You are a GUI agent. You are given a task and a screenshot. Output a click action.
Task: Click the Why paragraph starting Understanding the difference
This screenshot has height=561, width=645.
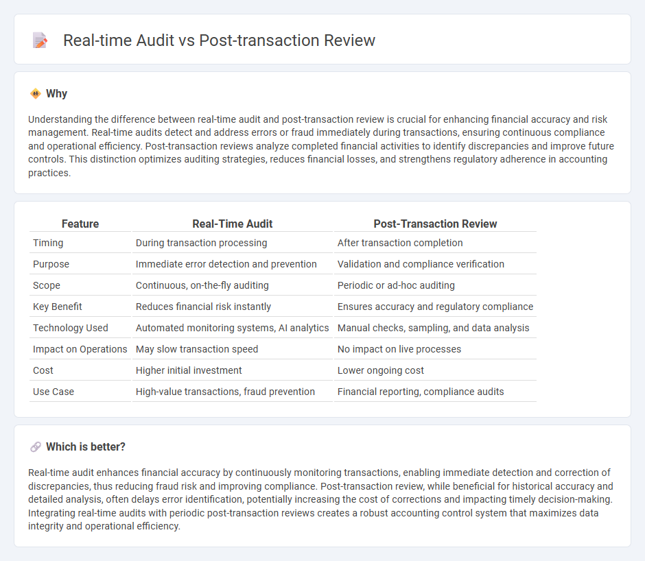pyautogui.click(x=321, y=146)
